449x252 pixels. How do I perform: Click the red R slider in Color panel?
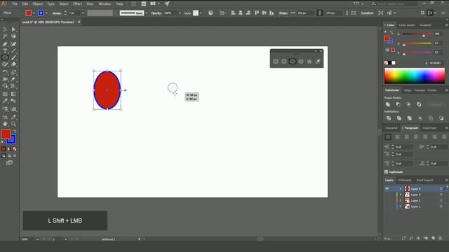click(x=417, y=34)
